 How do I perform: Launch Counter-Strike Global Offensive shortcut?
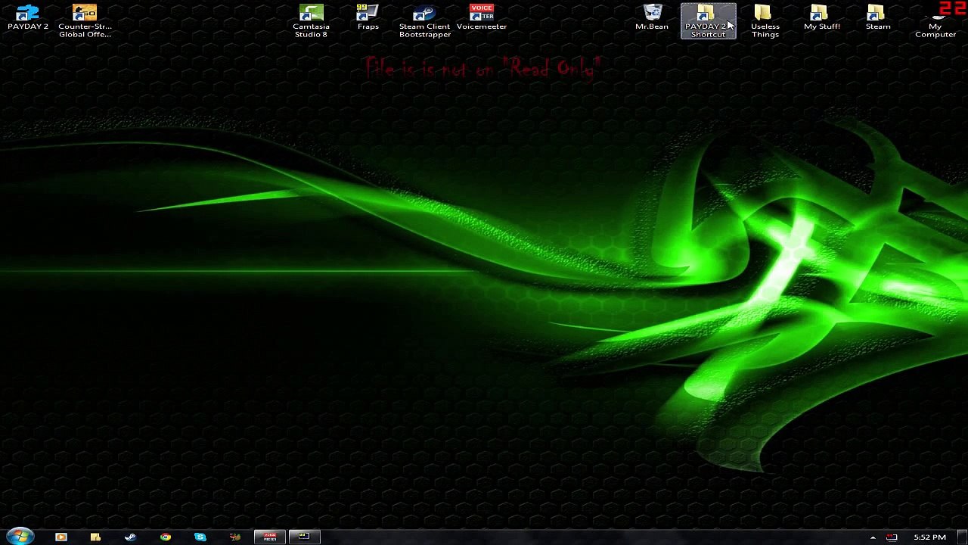85,21
